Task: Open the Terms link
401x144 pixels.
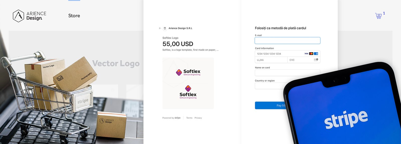Action: tap(189, 118)
